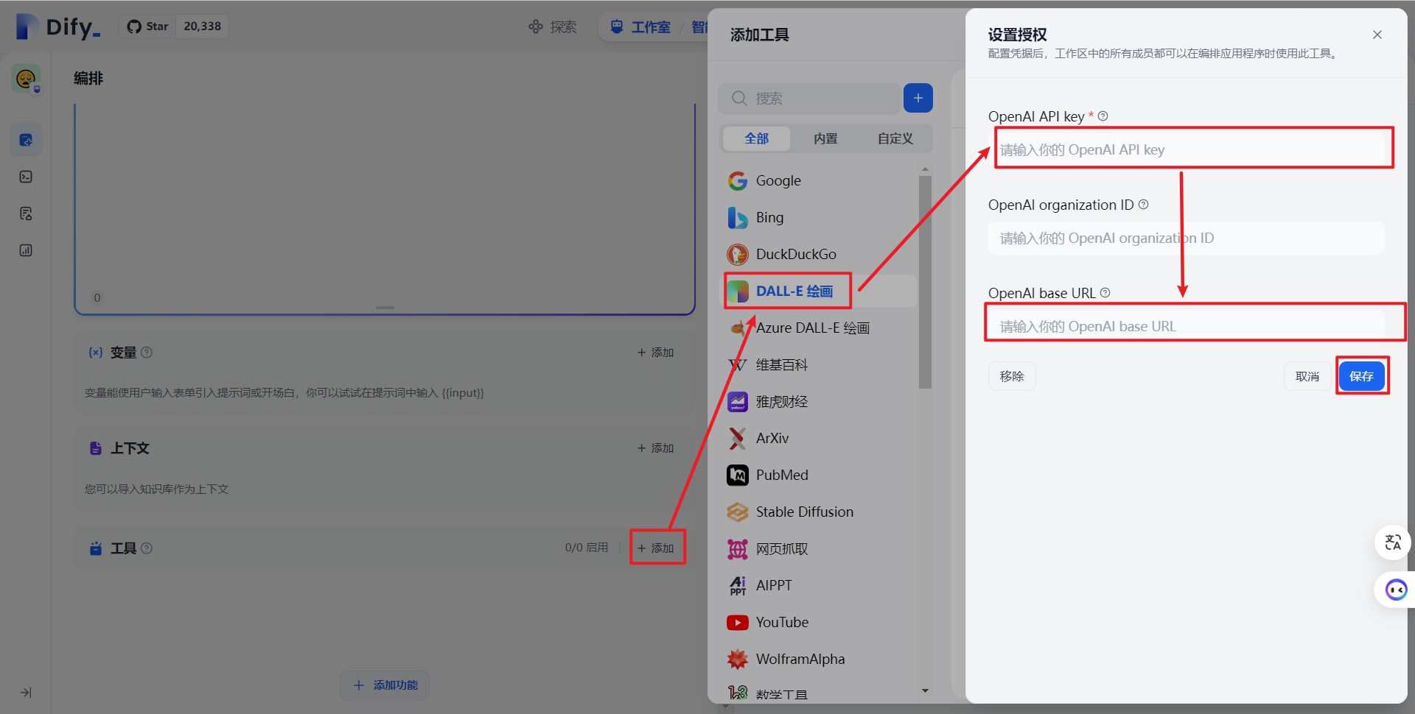
Task: Open the logs and annotations sidebar icon
Action: 26,213
